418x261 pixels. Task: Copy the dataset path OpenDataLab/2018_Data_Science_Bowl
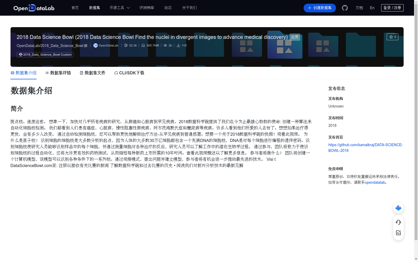[86, 46]
